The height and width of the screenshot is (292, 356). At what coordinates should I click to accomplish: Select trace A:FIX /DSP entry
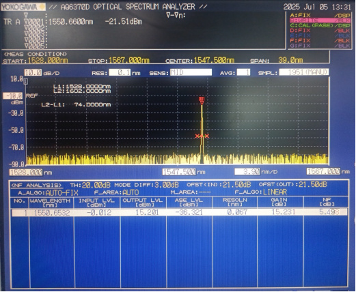tap(320, 16)
